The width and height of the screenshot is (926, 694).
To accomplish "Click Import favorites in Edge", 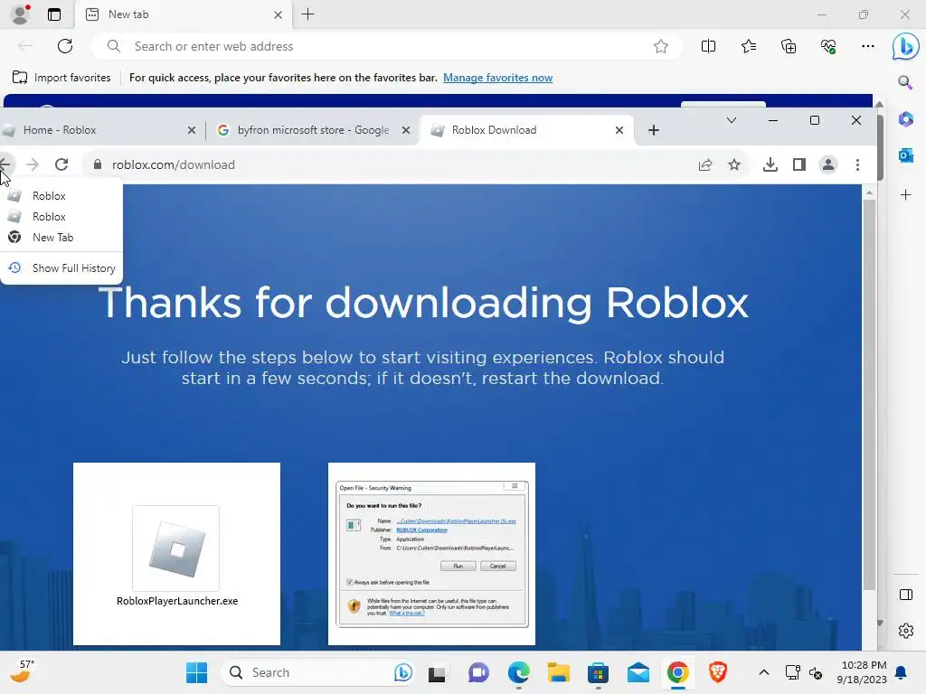I will coord(61,78).
